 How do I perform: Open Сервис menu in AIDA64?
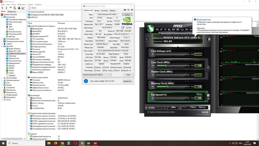point(30,4)
